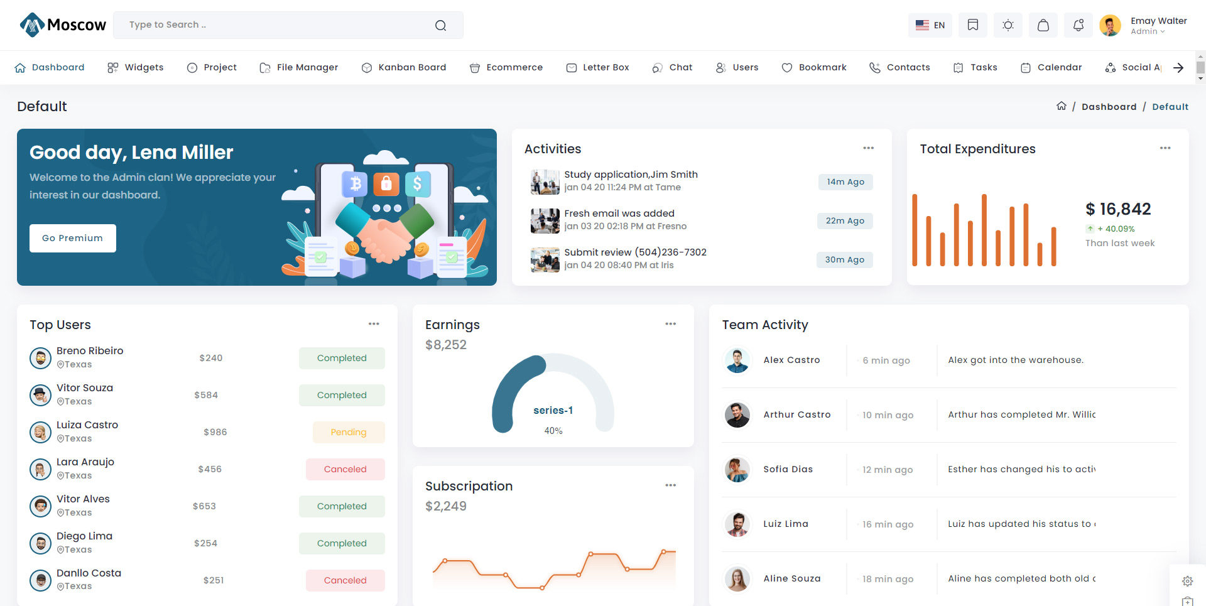Click the home icon in breadcrumb
Image resolution: width=1206 pixels, height=606 pixels.
1062,106
